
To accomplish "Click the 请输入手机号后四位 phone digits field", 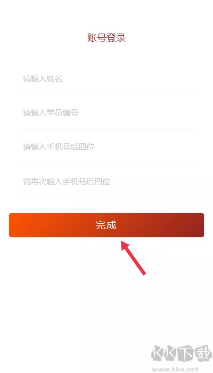I will (106, 147).
